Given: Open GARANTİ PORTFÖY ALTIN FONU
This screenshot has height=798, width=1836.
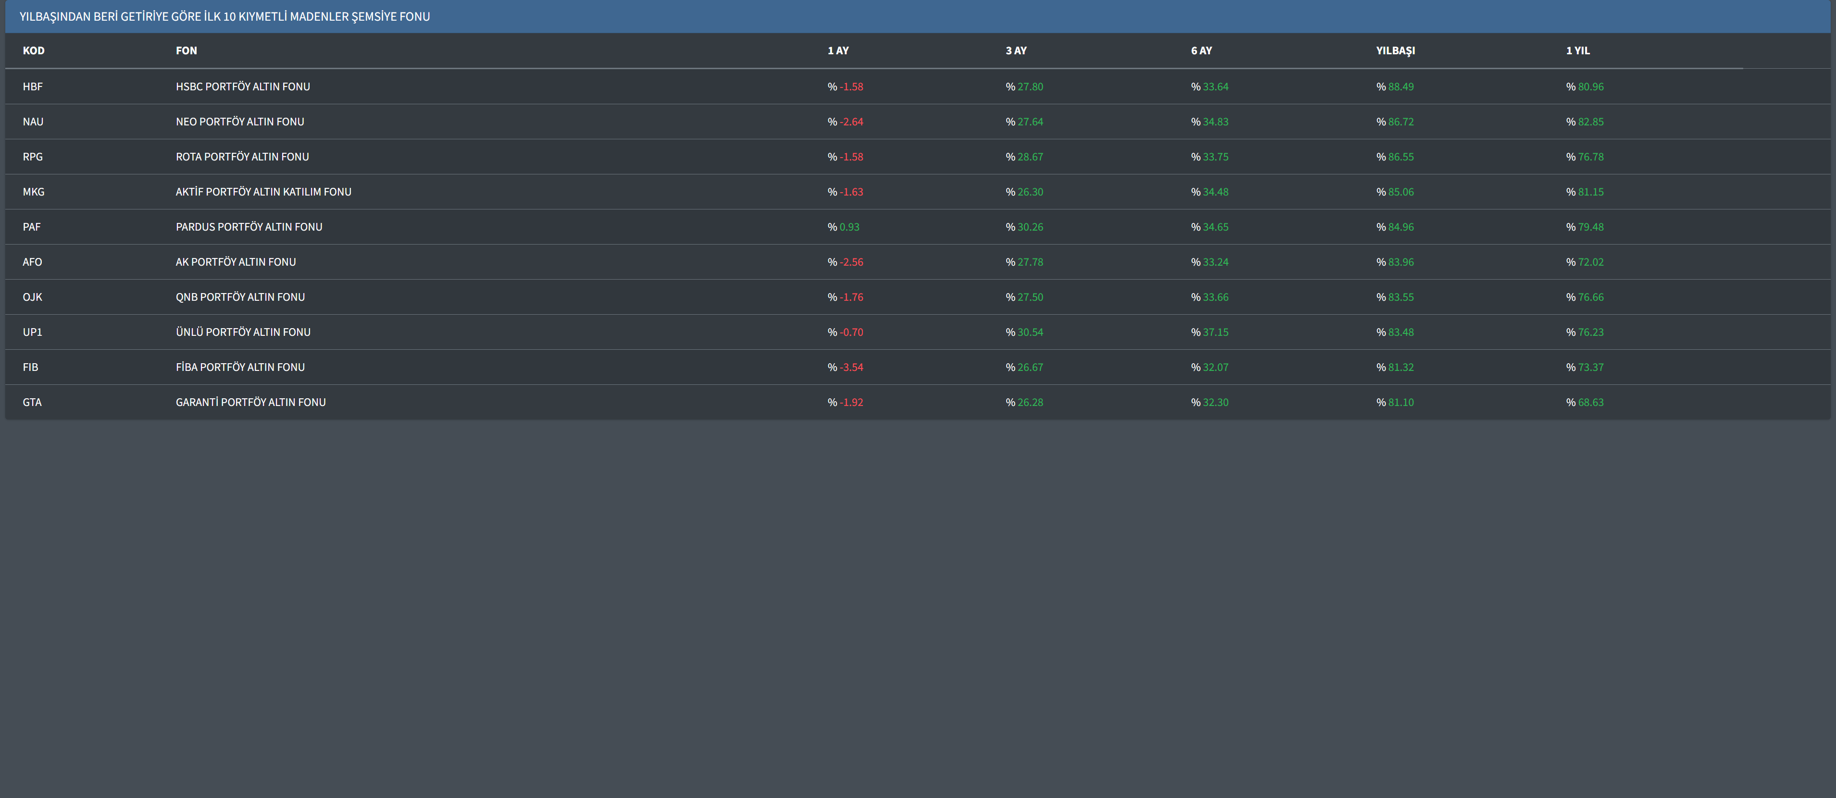Looking at the screenshot, I should pos(250,403).
